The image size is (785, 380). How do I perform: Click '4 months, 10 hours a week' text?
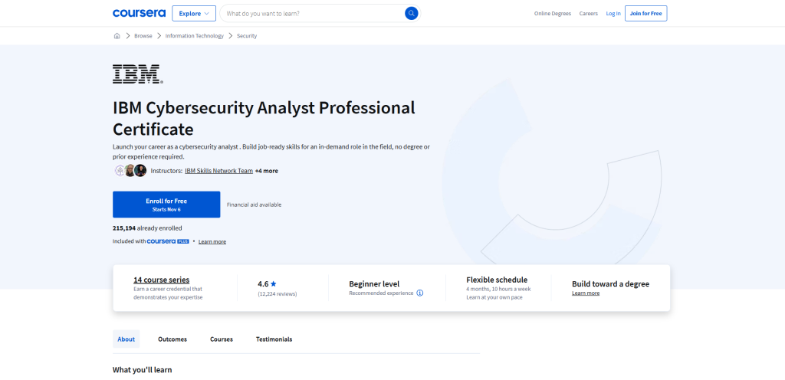tap(498, 289)
